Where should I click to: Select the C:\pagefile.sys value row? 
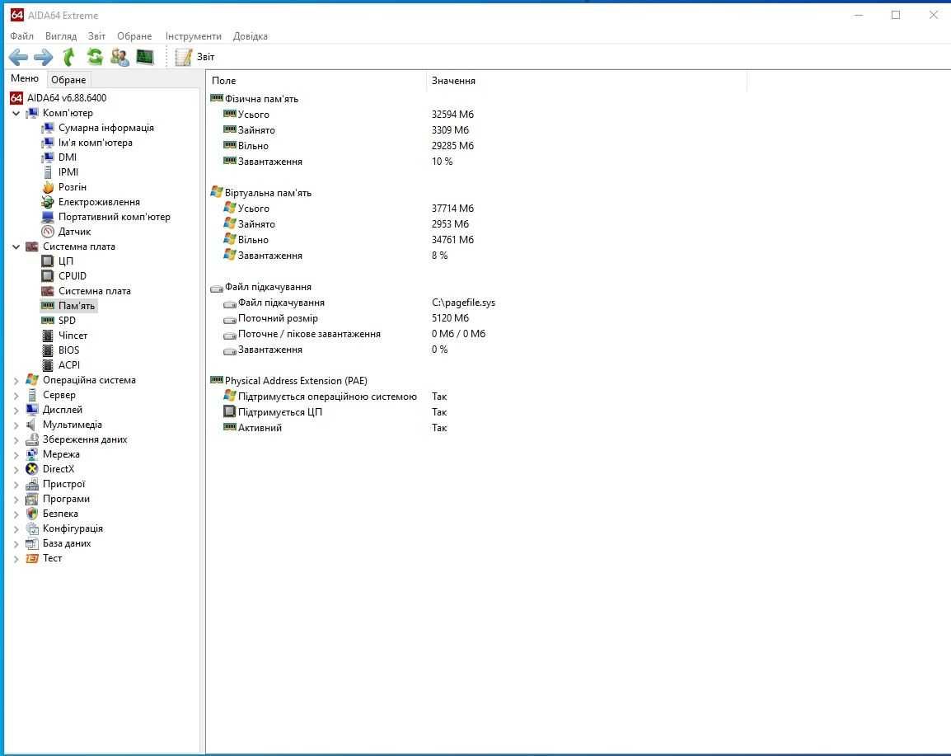pyautogui.click(x=463, y=303)
